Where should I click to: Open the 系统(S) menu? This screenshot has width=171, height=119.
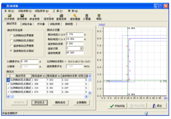click(9, 11)
